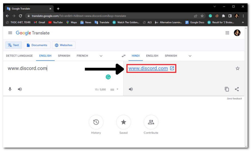
Task: Select English as source language
Action: 45,56
